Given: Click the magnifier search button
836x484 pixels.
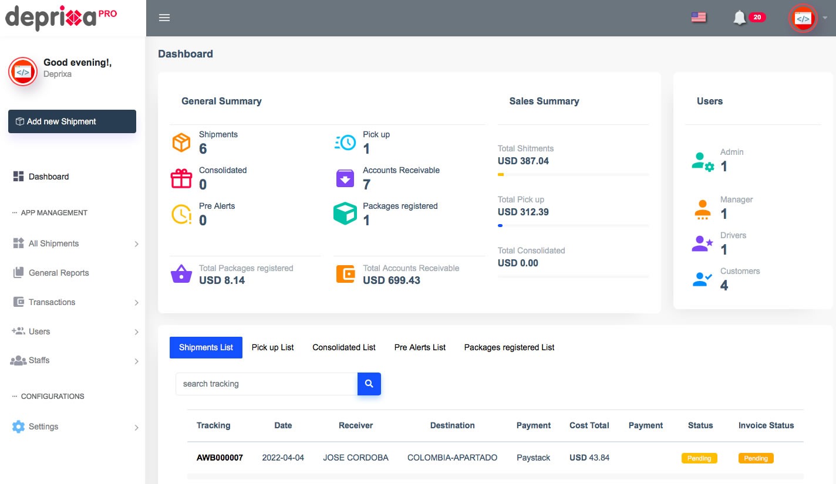Looking at the screenshot, I should (369, 384).
